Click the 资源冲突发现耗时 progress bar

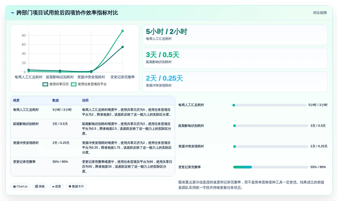click(x=271, y=147)
